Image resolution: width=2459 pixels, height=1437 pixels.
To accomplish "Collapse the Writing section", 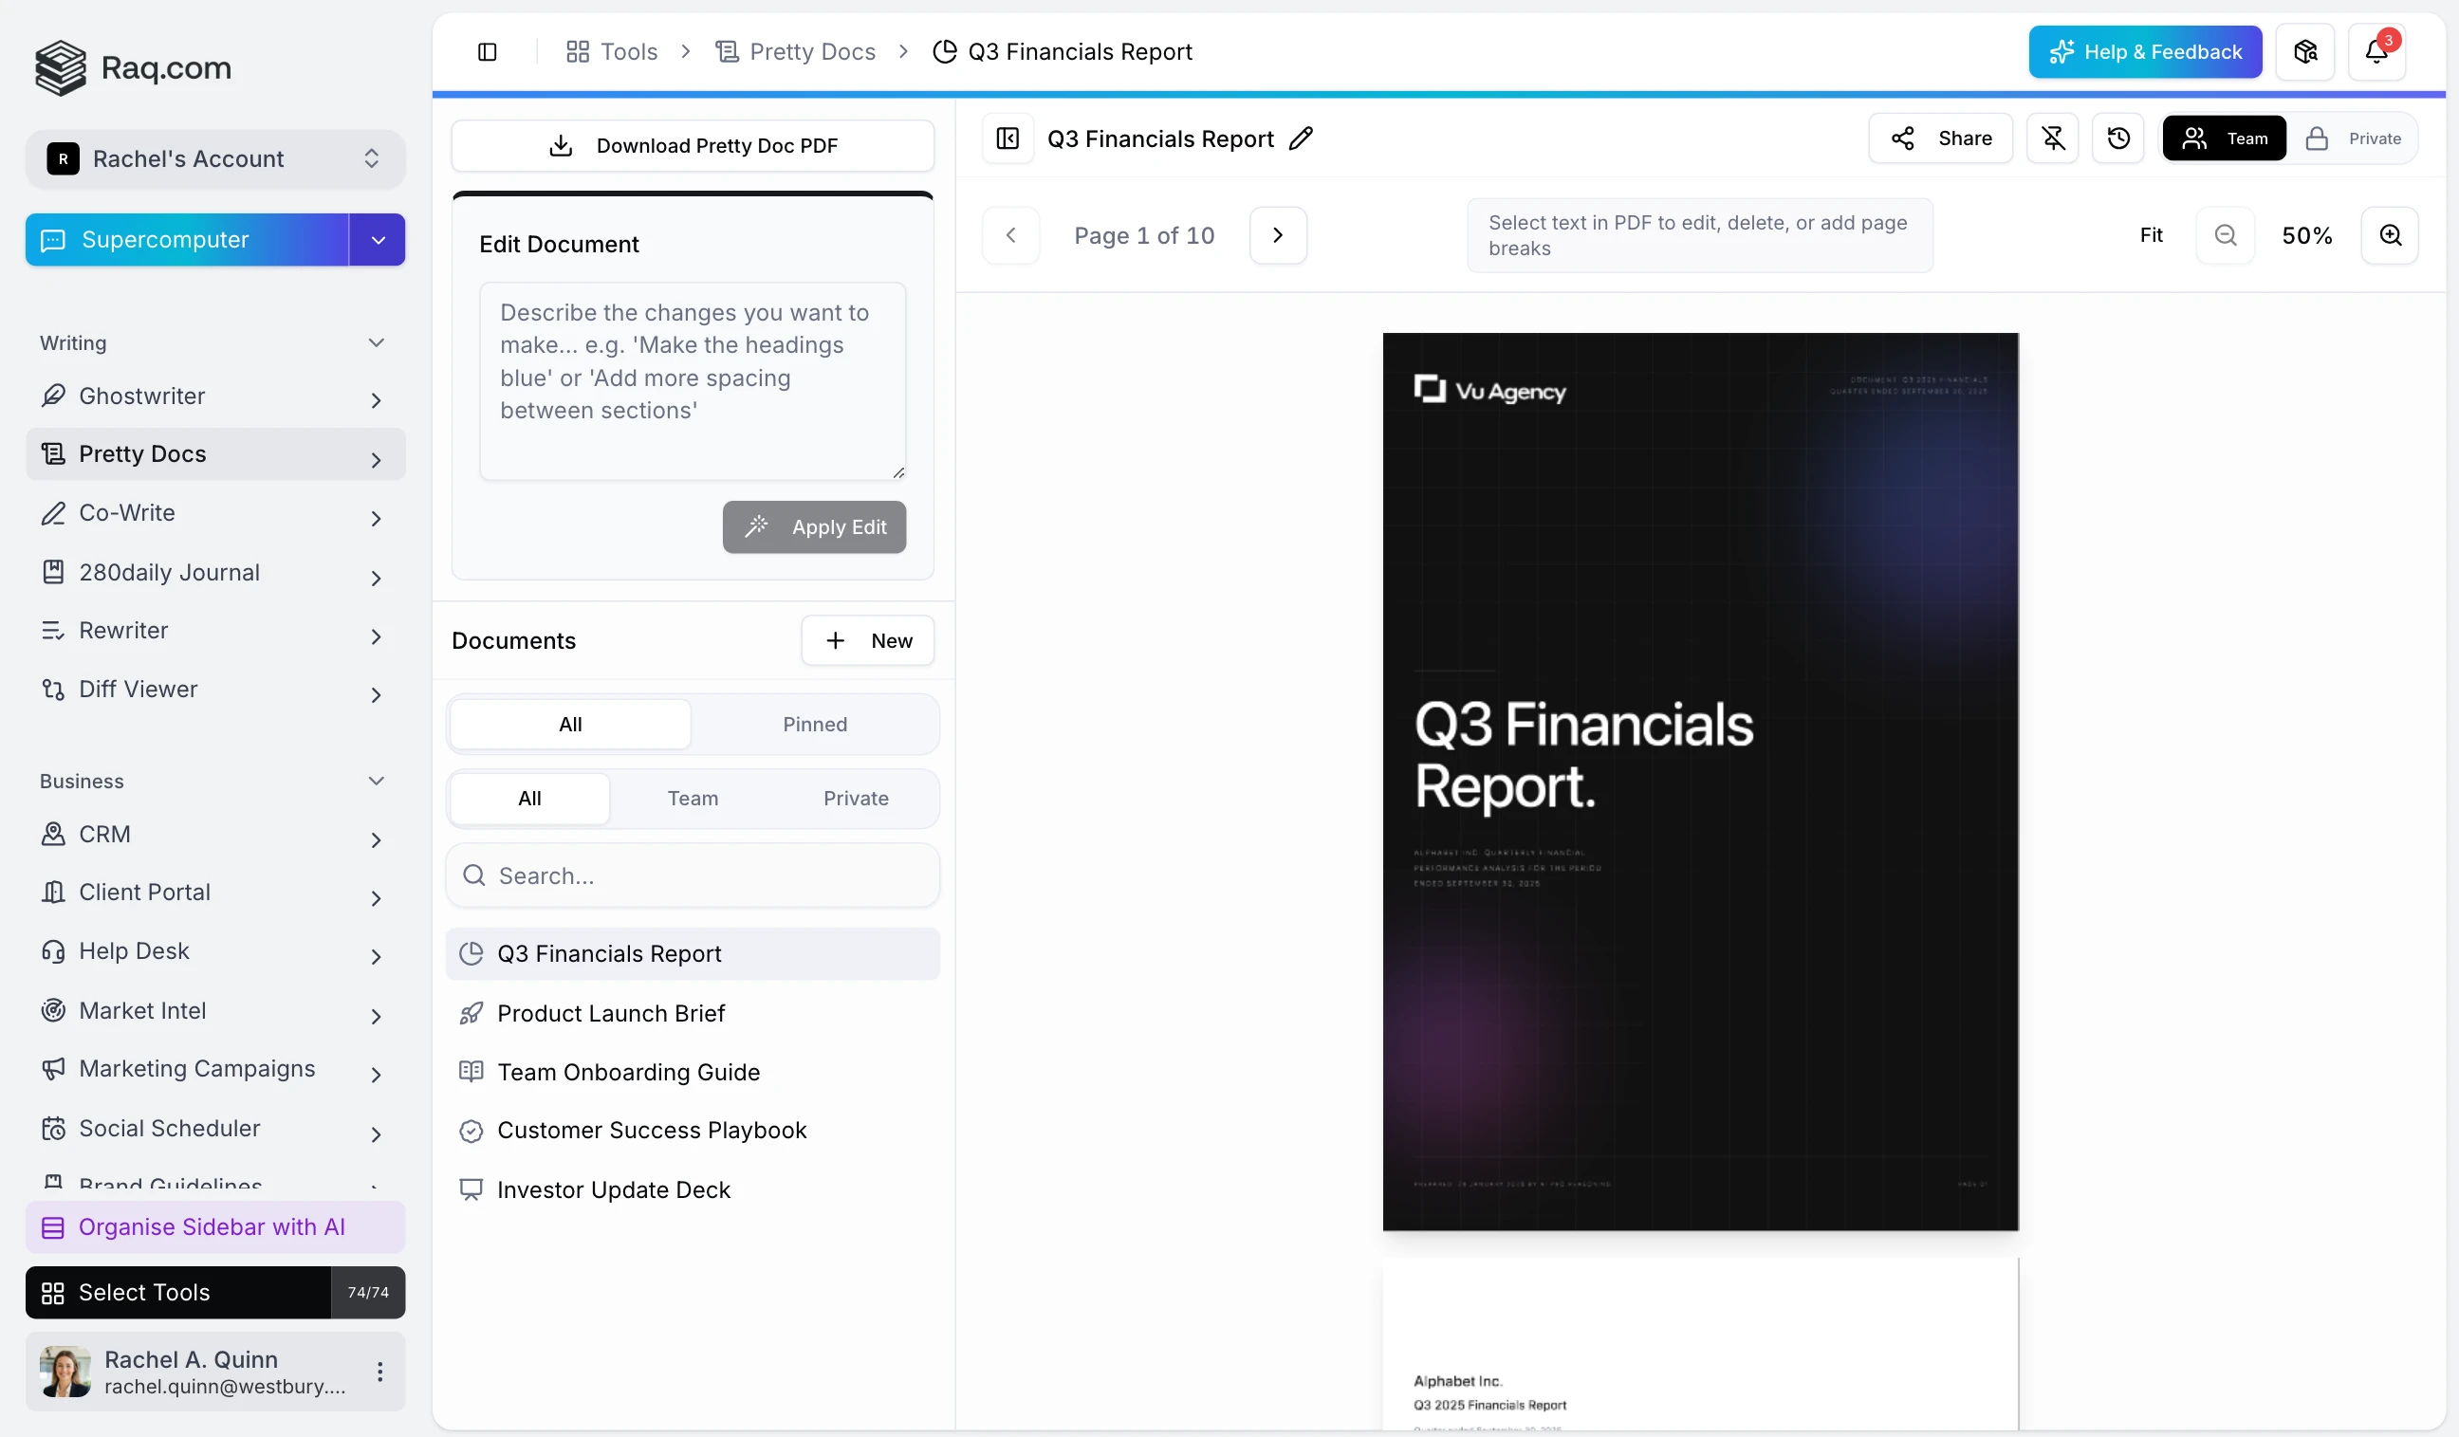I will pos(376,343).
